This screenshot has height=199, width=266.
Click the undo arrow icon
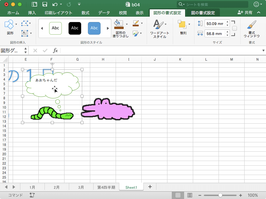point(55,4)
